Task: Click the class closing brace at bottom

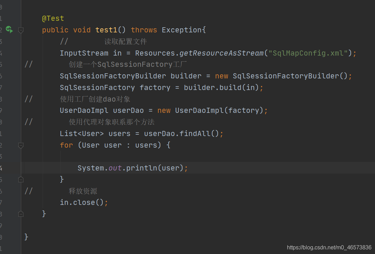Action: (x=26, y=237)
